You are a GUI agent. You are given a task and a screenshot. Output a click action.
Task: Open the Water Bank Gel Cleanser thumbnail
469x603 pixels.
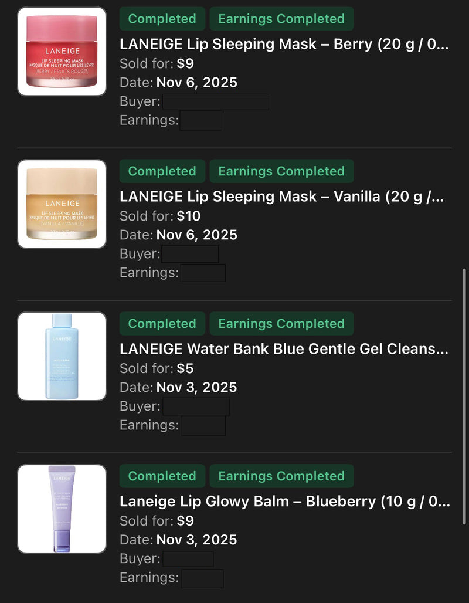tap(62, 357)
